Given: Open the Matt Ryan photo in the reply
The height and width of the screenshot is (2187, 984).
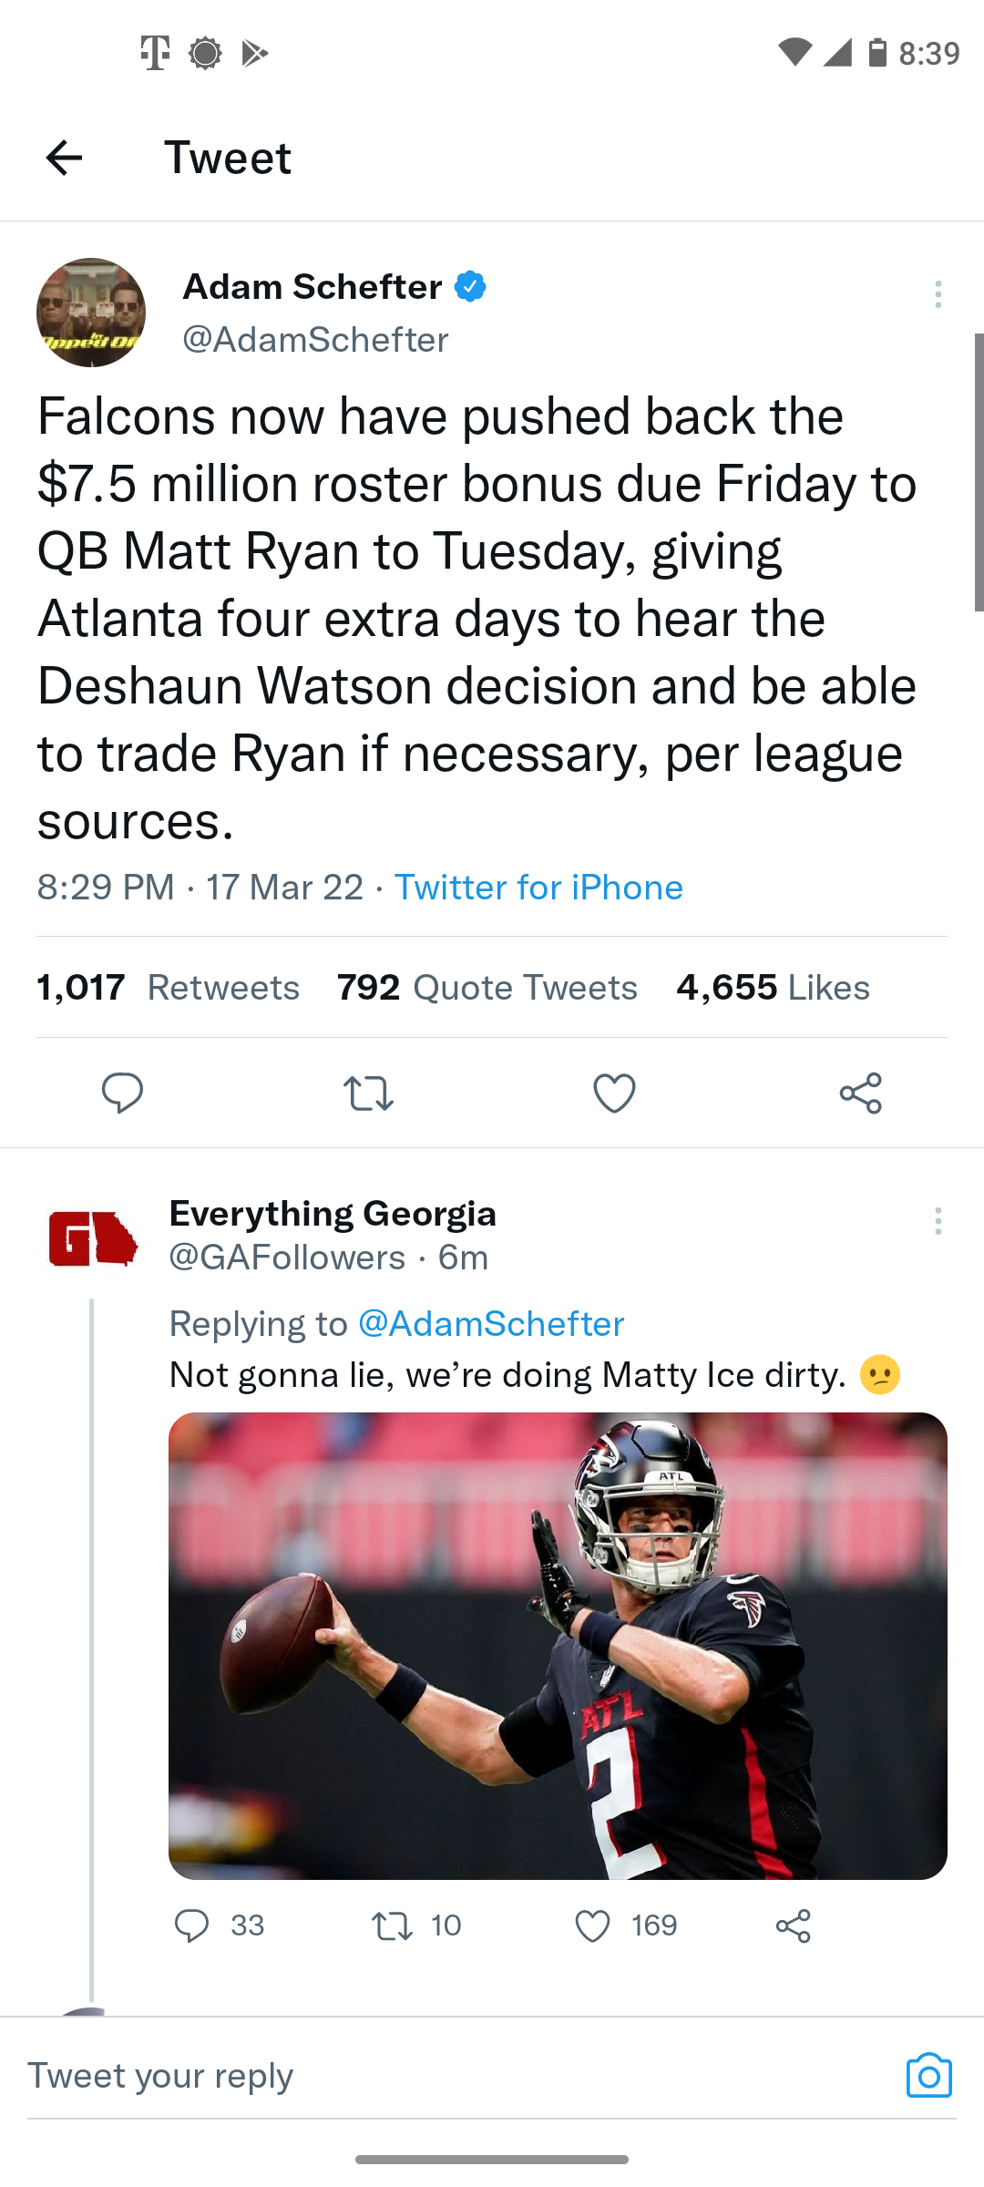Looking at the screenshot, I should click(558, 1646).
